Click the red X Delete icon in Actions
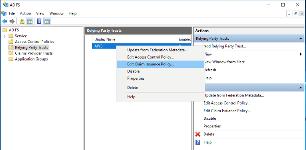This screenshot has width=306, height=150. coord(198,134)
